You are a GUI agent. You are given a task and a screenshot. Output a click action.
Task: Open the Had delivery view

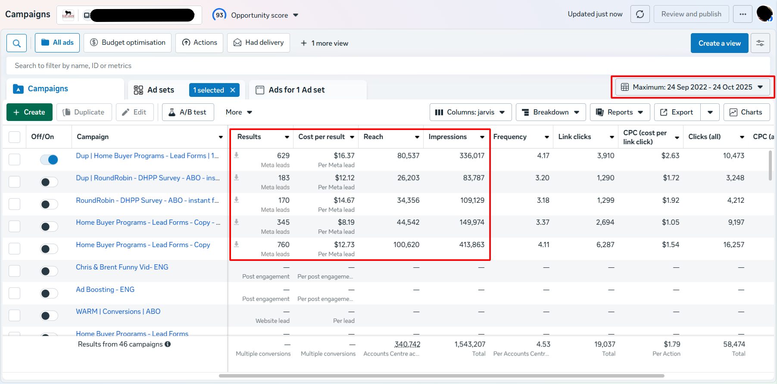(x=259, y=43)
